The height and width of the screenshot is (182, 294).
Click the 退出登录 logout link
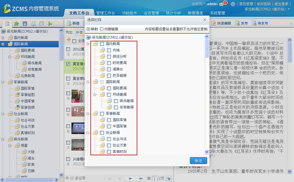click(281, 4)
